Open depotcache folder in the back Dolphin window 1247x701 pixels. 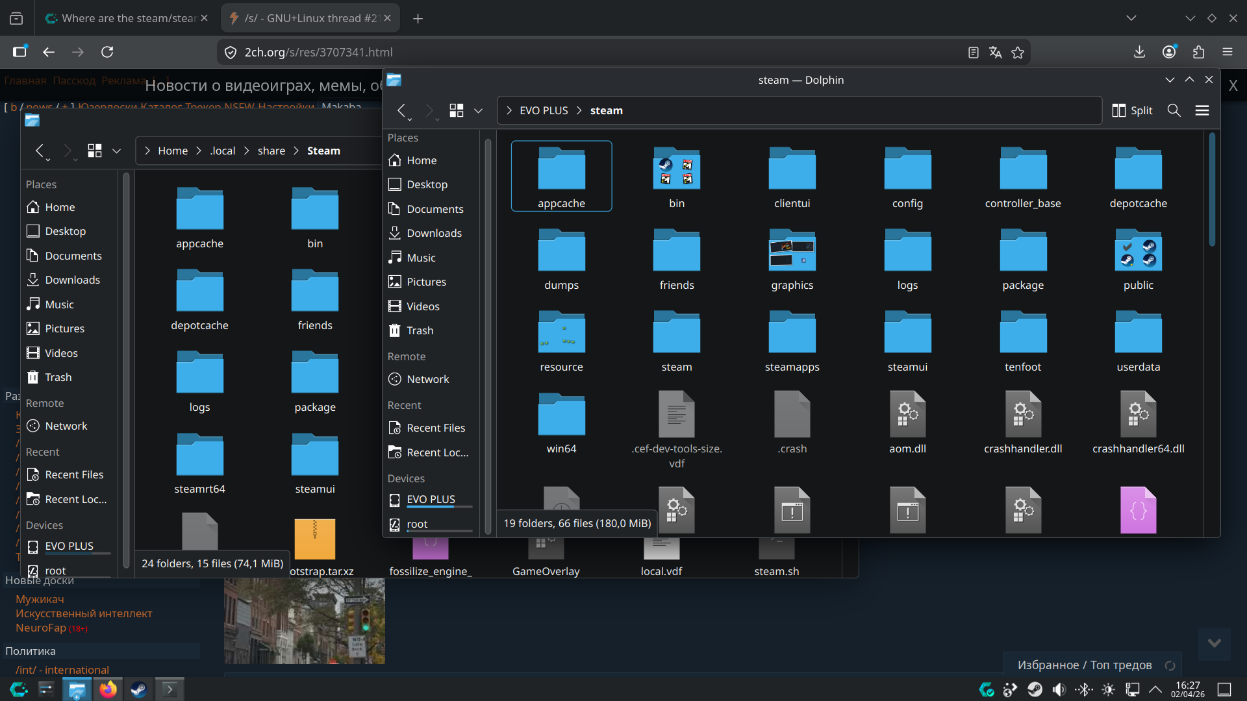[x=199, y=298]
